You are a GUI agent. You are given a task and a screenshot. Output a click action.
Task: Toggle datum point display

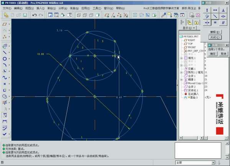click(119, 15)
